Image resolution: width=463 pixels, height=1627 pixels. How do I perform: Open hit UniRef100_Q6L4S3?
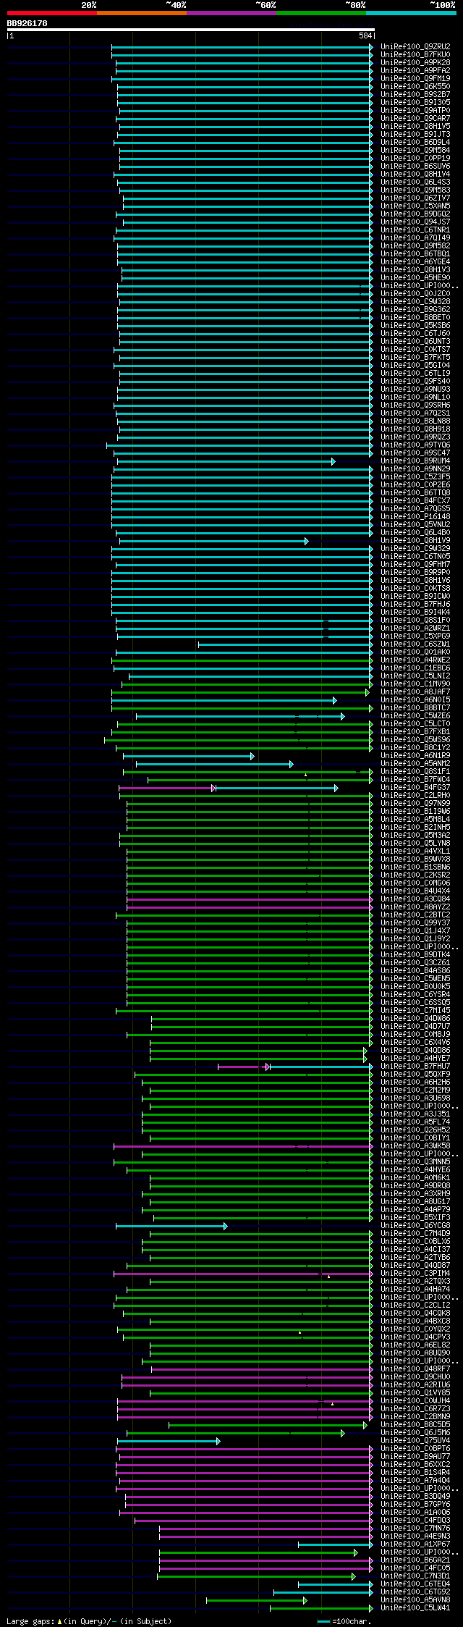415,182
